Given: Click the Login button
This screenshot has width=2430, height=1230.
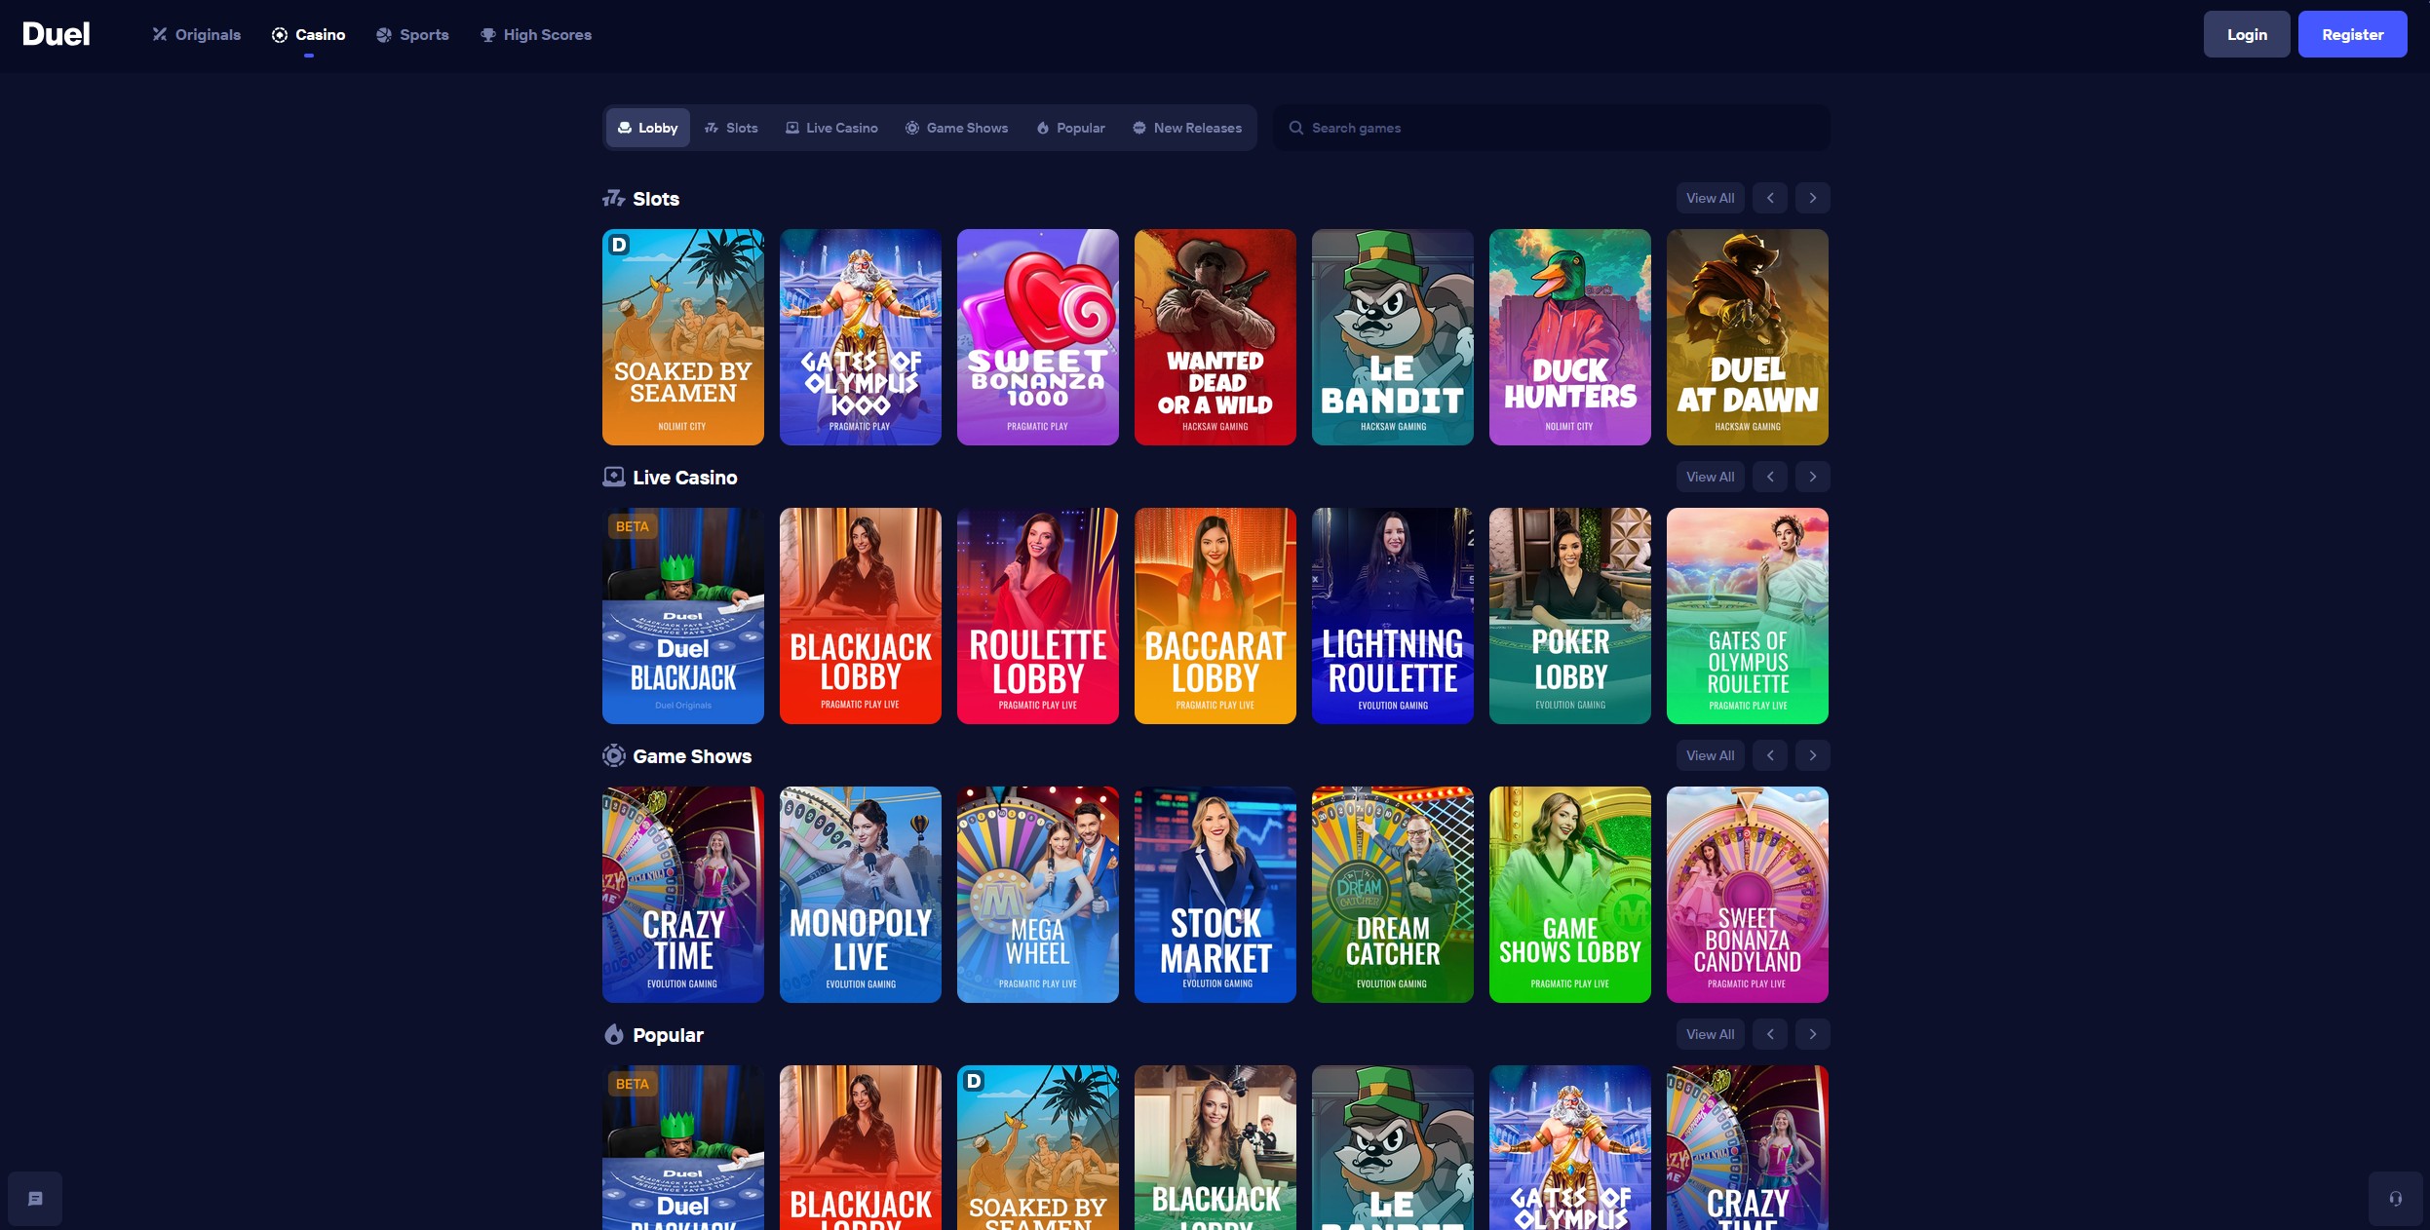Looking at the screenshot, I should click(x=2247, y=34).
